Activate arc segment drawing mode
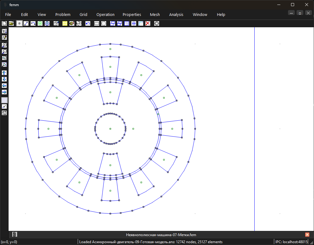 pos(33,24)
